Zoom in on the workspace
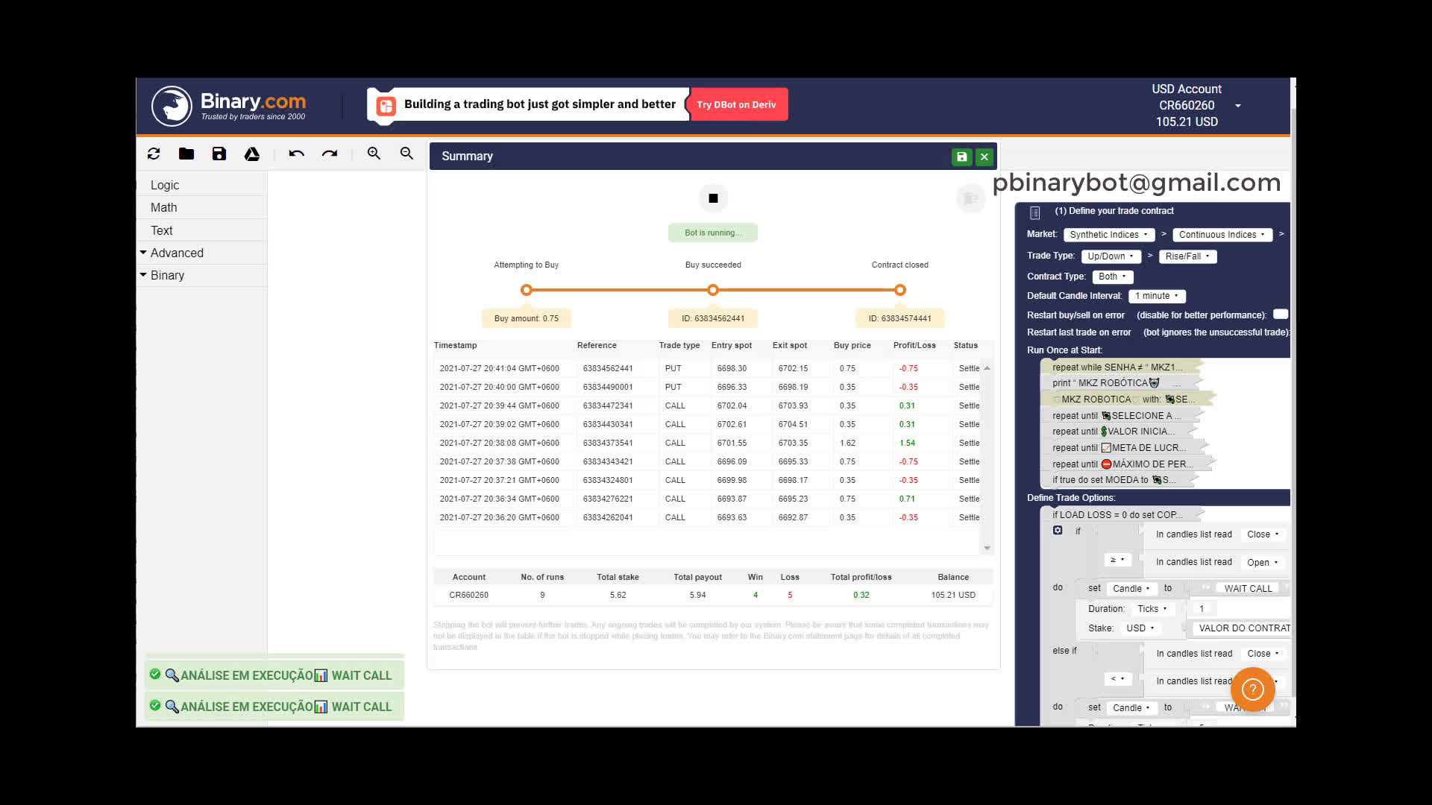 coord(374,153)
